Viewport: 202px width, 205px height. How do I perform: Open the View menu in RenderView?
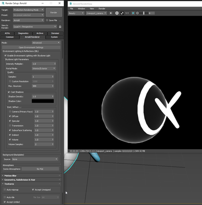click(x=92, y=9)
